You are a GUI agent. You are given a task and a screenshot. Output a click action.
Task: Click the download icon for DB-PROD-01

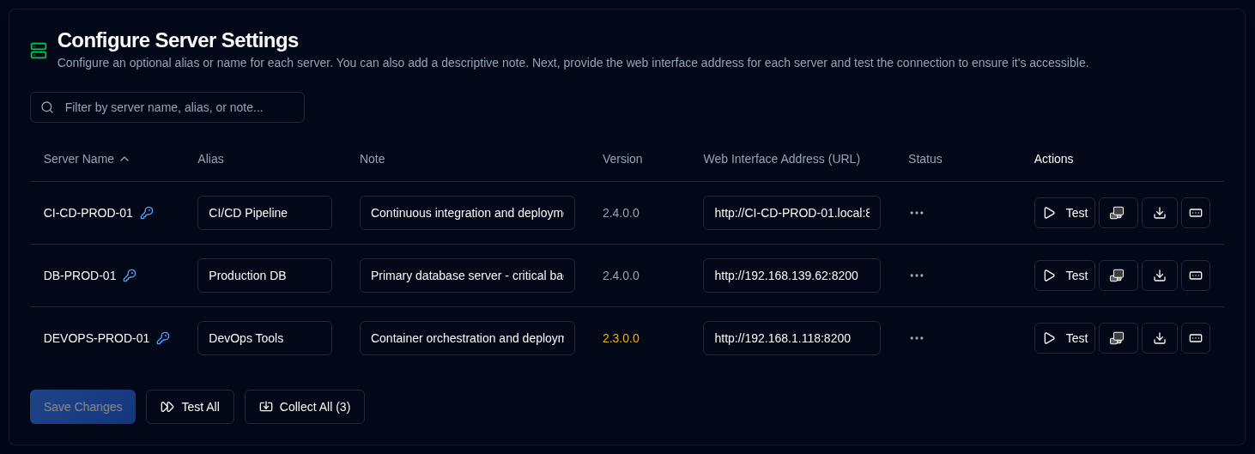pyautogui.click(x=1160, y=275)
